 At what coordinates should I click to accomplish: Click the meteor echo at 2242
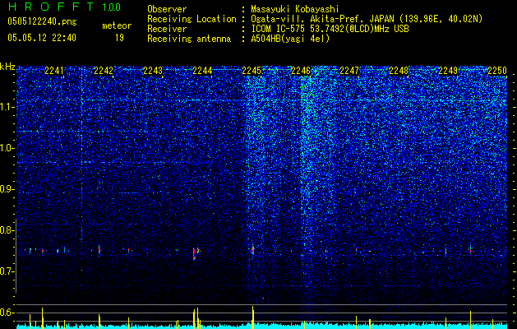coord(99,250)
